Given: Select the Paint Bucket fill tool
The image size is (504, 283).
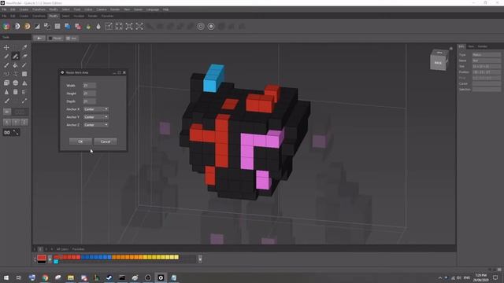Looking at the screenshot, I should (16, 65).
